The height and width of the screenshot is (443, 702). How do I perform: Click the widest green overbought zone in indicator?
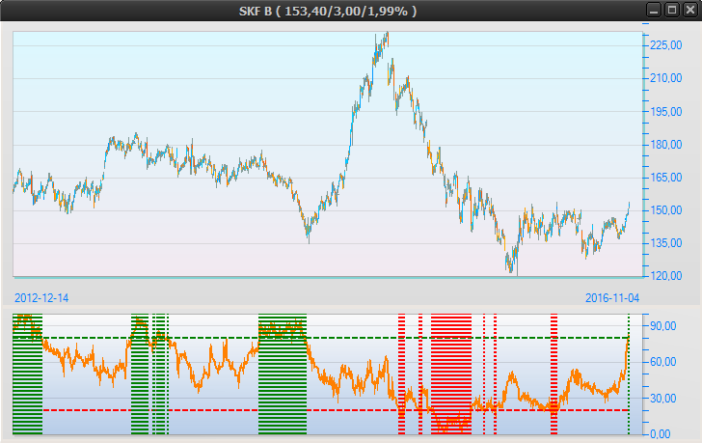point(283,374)
